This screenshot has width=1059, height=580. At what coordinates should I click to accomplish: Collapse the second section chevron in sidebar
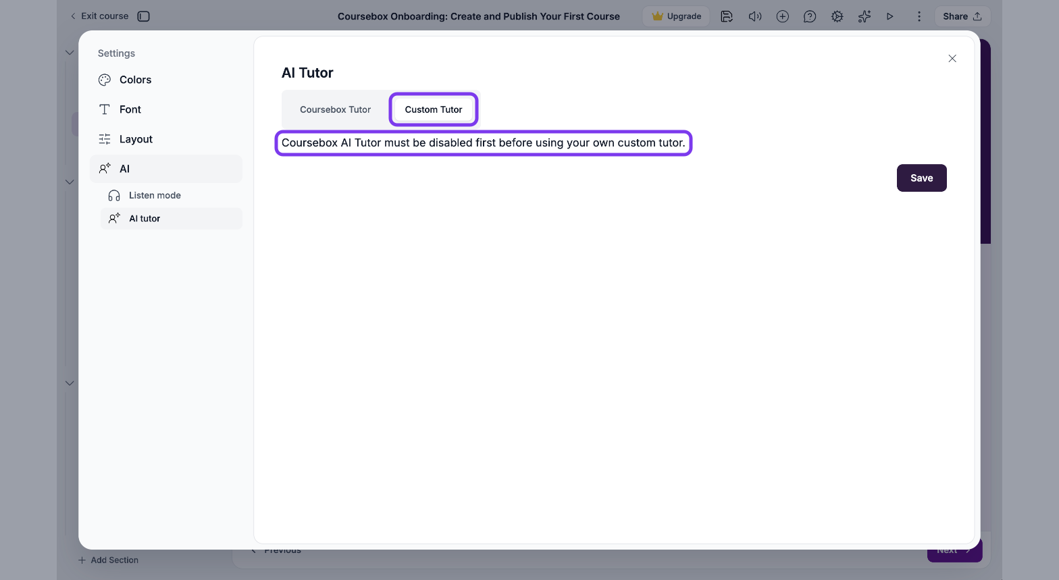pyautogui.click(x=70, y=182)
